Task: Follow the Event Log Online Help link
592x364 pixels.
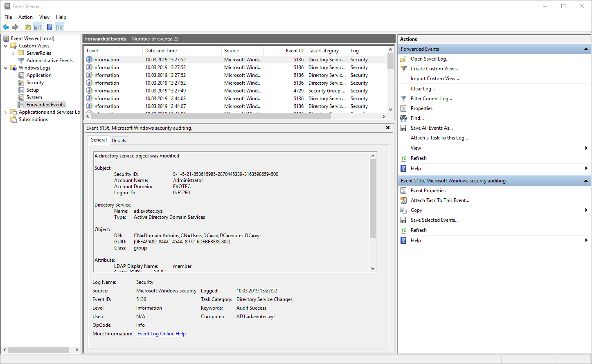Action: pos(161,333)
